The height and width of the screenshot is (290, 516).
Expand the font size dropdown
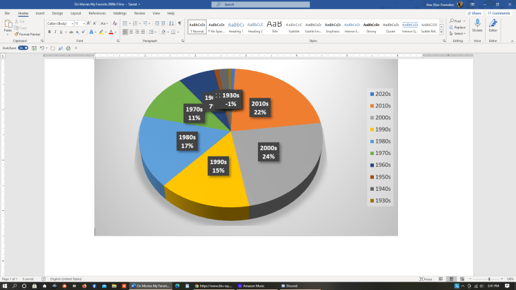(x=84, y=23)
